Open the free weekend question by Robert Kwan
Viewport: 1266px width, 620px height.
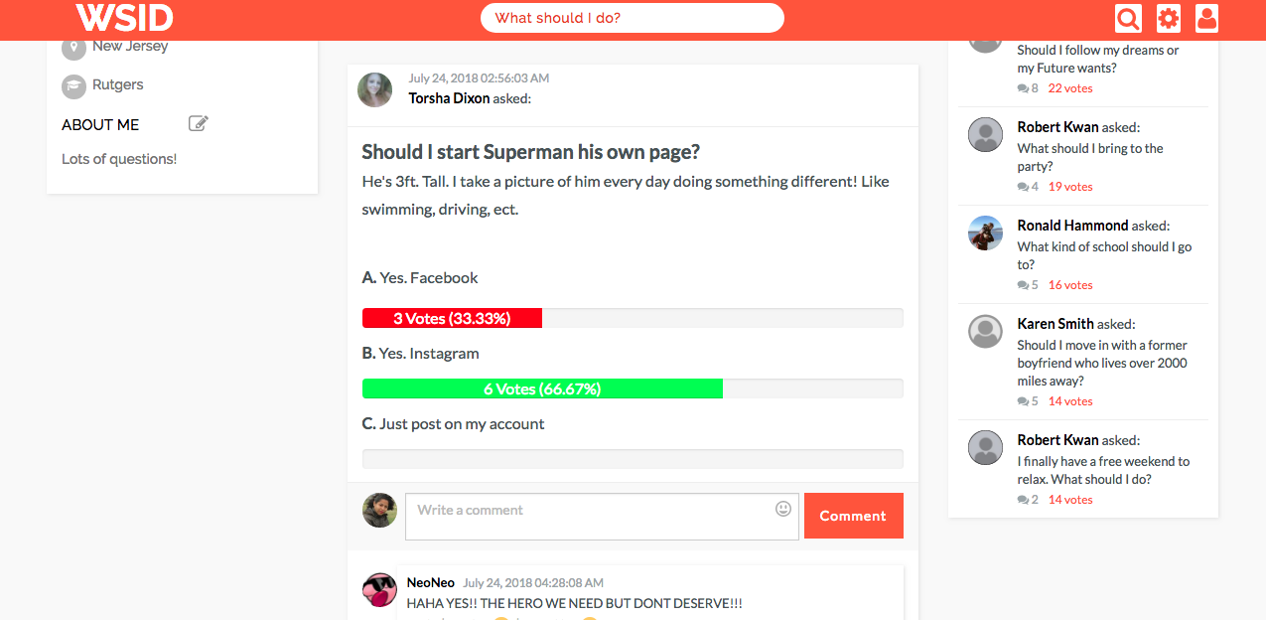point(1103,470)
